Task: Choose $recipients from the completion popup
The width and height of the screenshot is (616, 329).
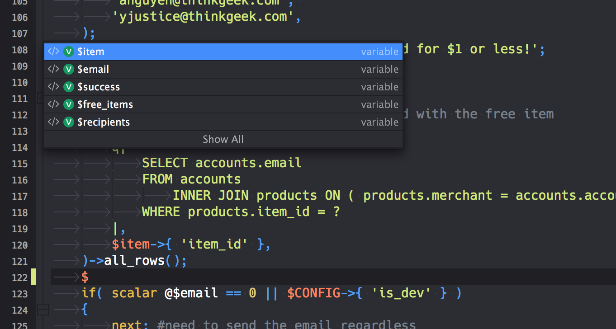Action: (181, 122)
